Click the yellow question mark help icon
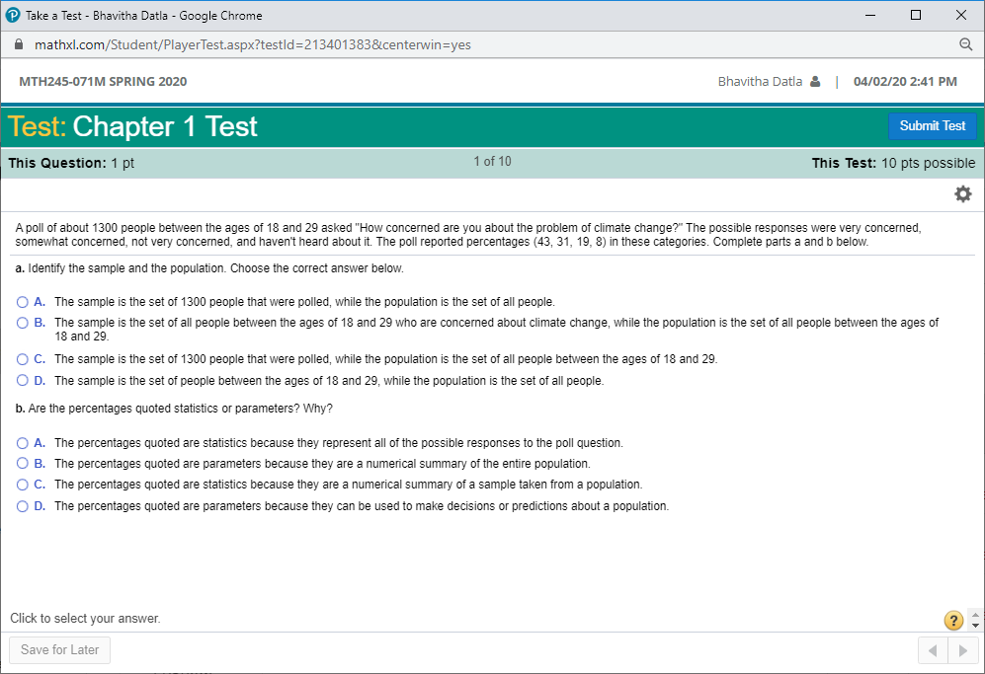The width and height of the screenshot is (985, 674). coord(952,620)
